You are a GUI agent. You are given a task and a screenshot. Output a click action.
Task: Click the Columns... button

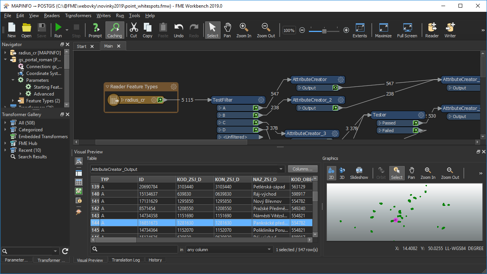[302, 169]
